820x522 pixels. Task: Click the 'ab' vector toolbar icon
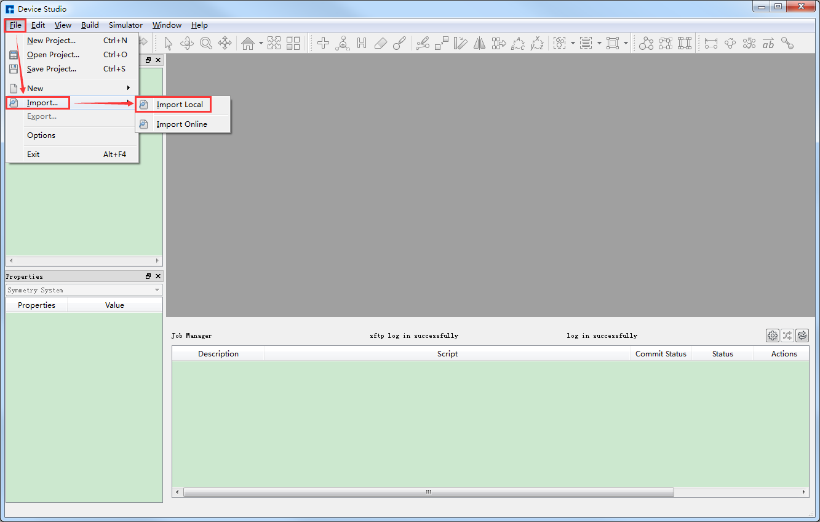click(x=768, y=43)
